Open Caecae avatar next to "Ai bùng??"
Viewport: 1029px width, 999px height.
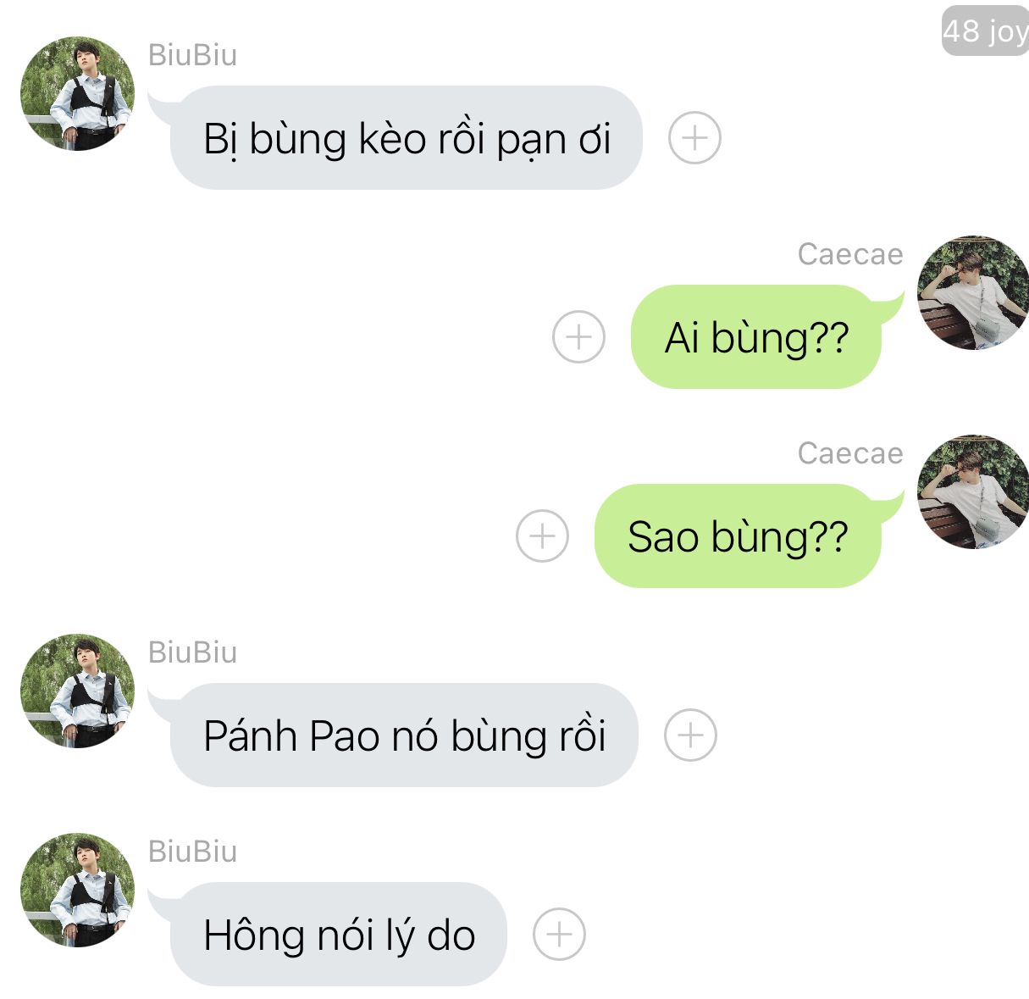pyautogui.click(x=973, y=292)
